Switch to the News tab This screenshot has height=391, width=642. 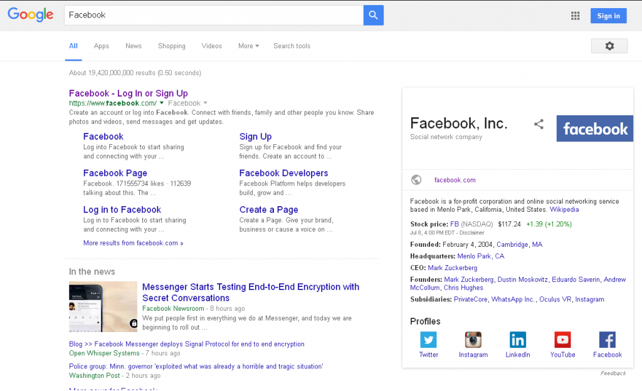(x=134, y=46)
